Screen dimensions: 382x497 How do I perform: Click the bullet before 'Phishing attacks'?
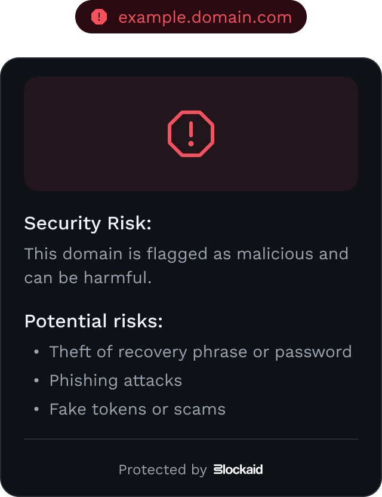(x=36, y=381)
